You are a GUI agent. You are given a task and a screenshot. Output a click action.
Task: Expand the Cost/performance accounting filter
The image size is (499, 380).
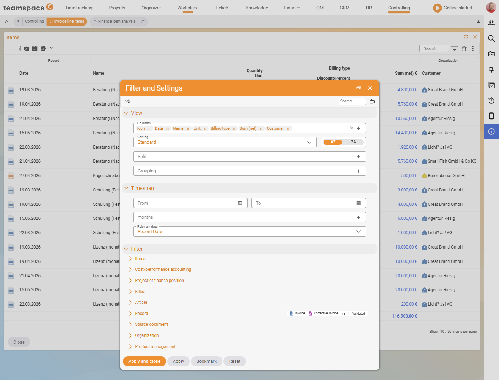click(130, 269)
